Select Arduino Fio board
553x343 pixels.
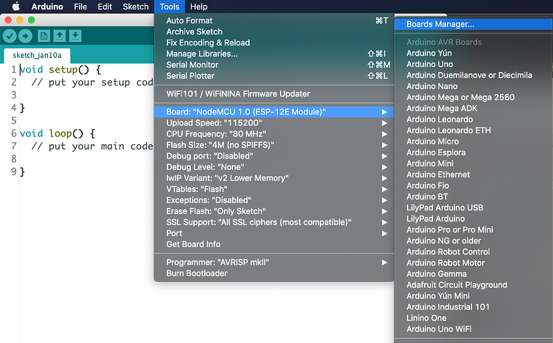(473, 186)
